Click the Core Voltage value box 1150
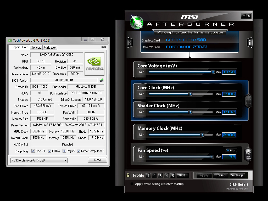Viewport: 268px width, 201px height. [x=229, y=72]
